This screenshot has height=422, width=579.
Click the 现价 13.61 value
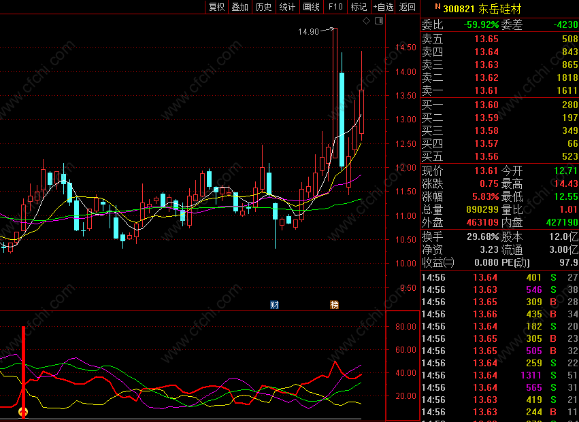click(486, 171)
